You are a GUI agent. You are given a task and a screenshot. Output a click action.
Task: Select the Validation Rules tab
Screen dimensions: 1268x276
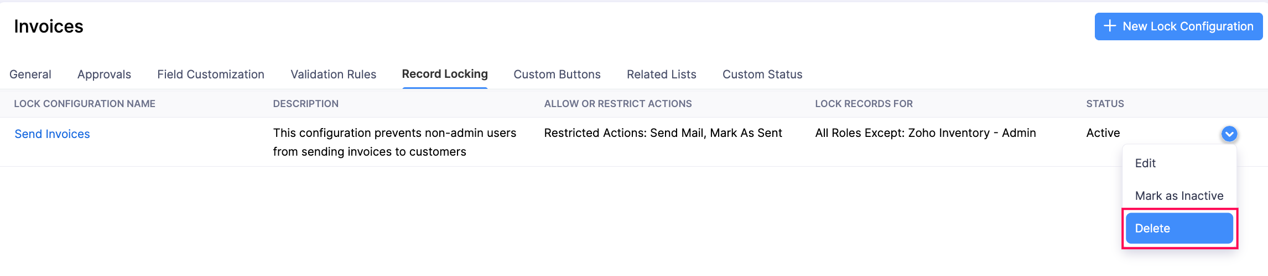pos(333,75)
